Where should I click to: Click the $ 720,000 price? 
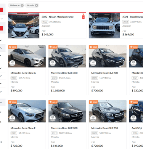97,146
